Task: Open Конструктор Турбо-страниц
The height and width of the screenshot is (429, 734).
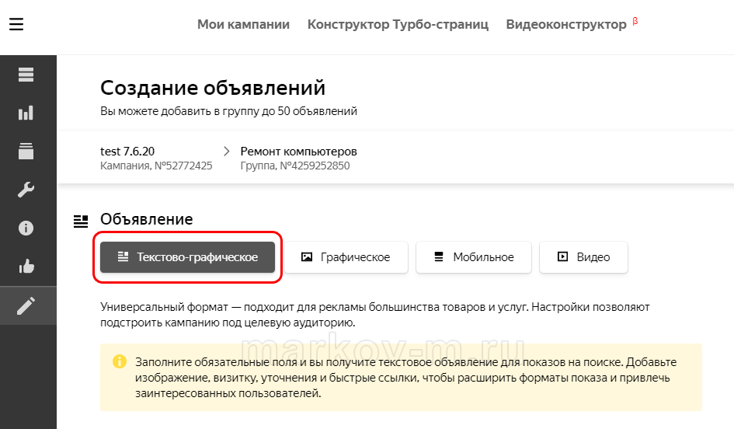Action: (398, 25)
